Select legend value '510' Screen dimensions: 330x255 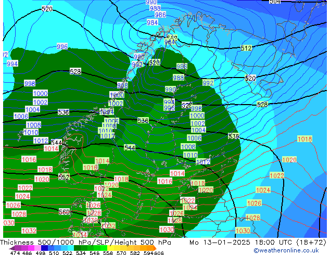click(54, 253)
